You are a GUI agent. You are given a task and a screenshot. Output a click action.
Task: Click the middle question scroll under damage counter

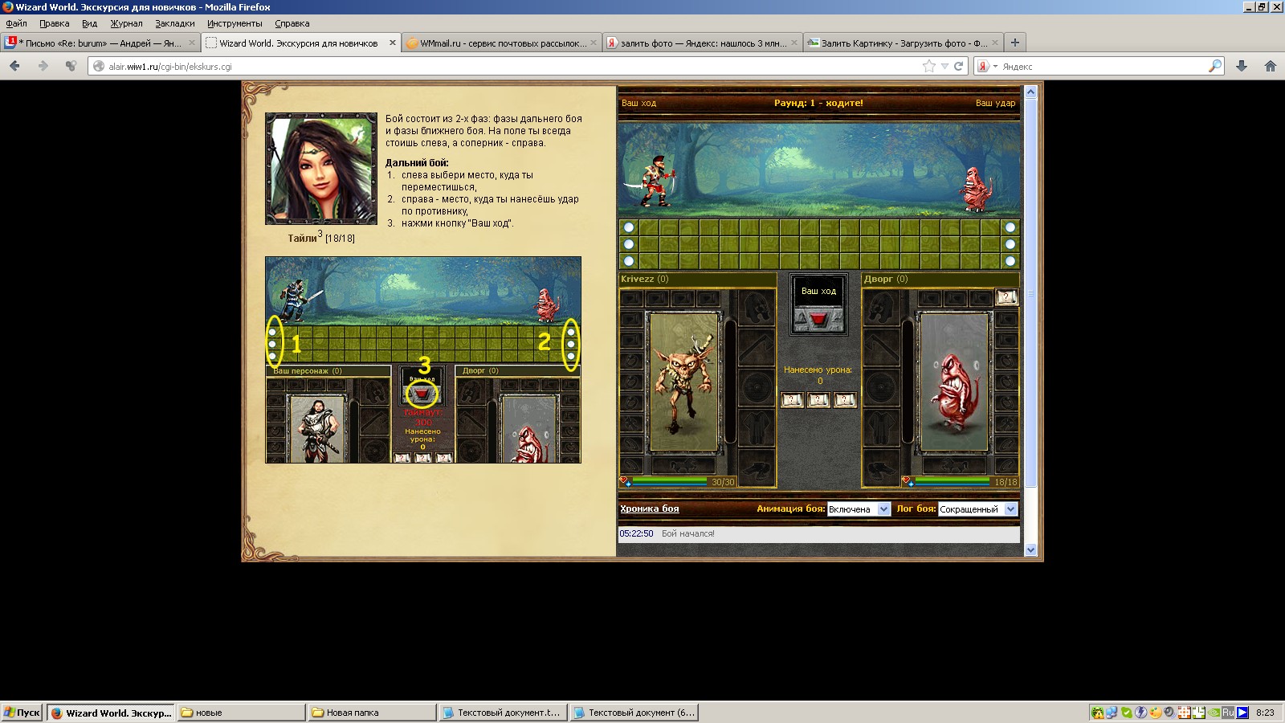click(x=818, y=399)
